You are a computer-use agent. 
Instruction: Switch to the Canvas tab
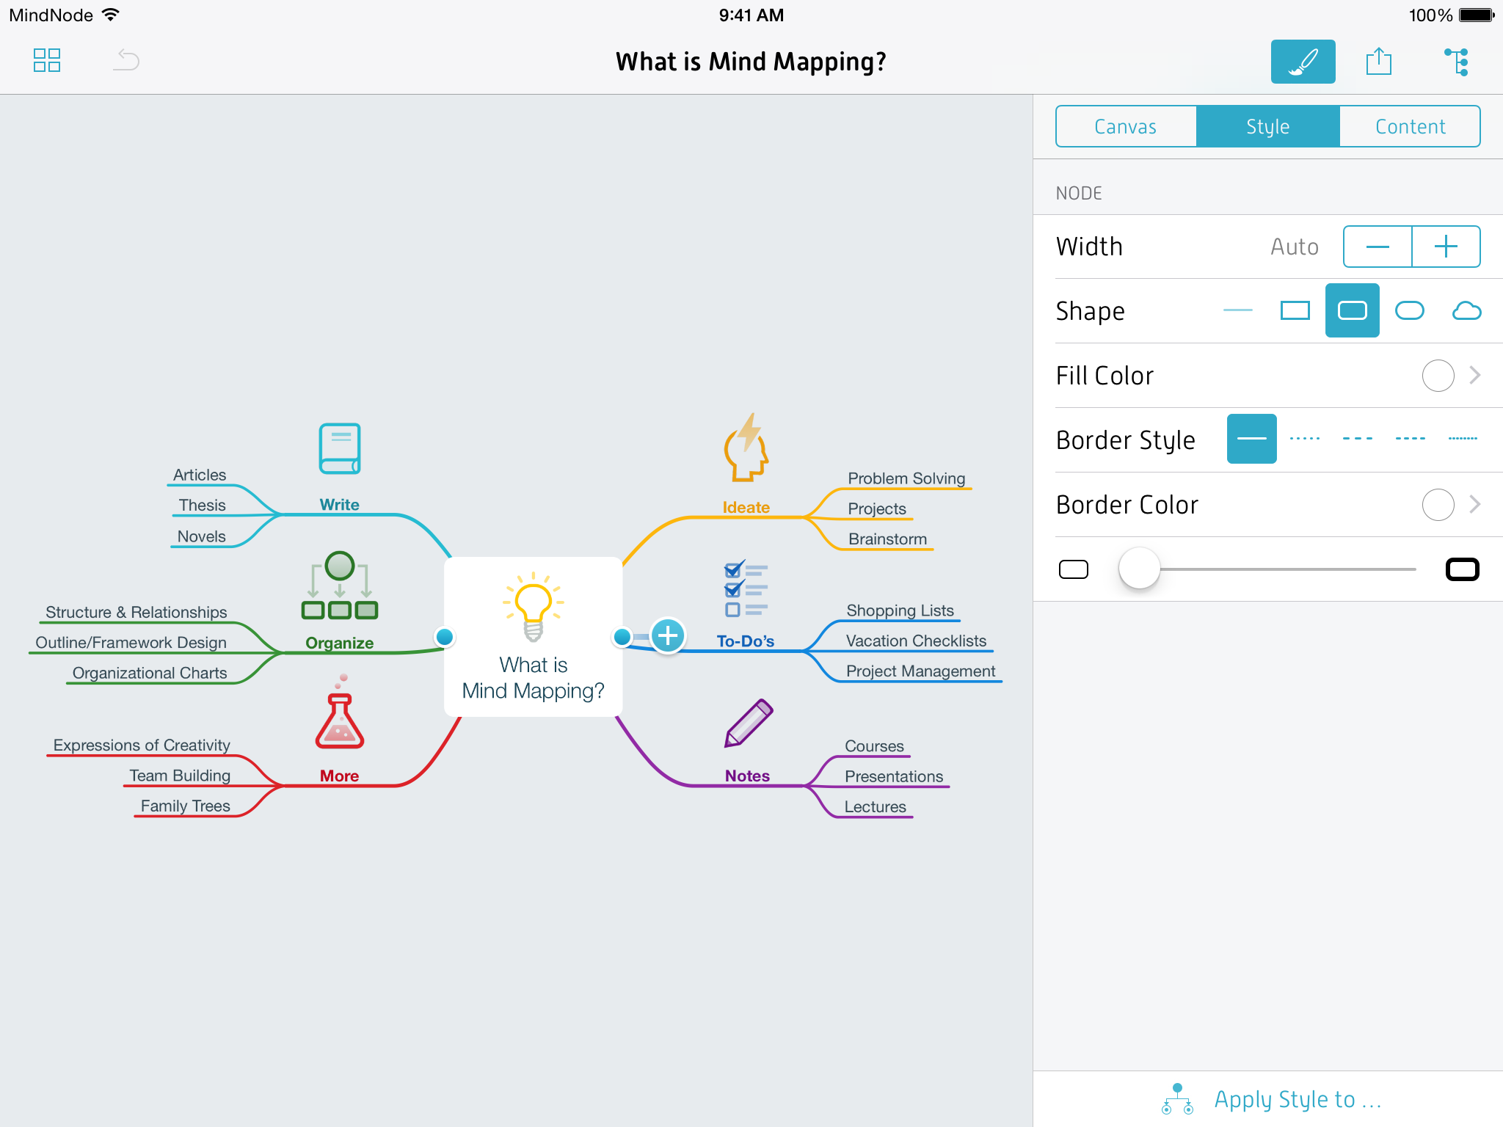[x=1124, y=125]
